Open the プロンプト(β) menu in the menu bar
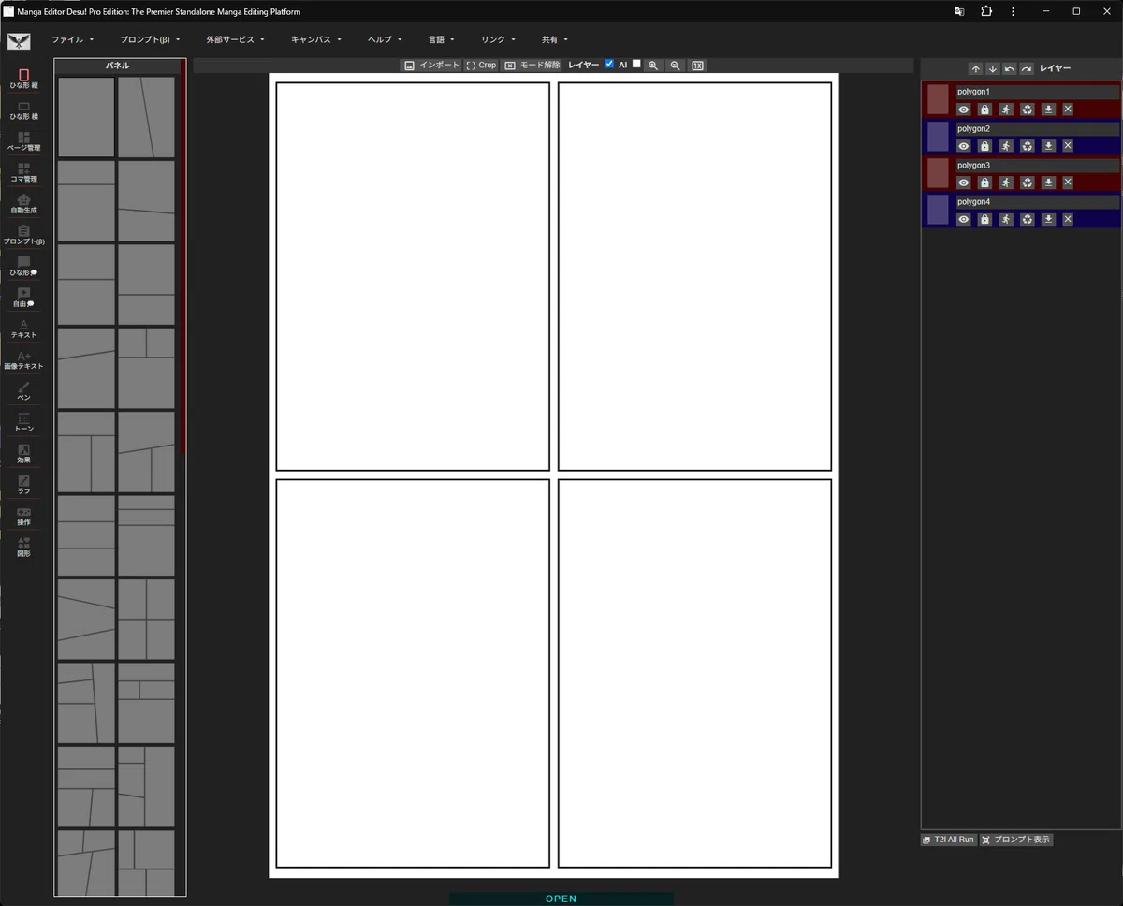The height and width of the screenshot is (906, 1123). pyautogui.click(x=150, y=40)
